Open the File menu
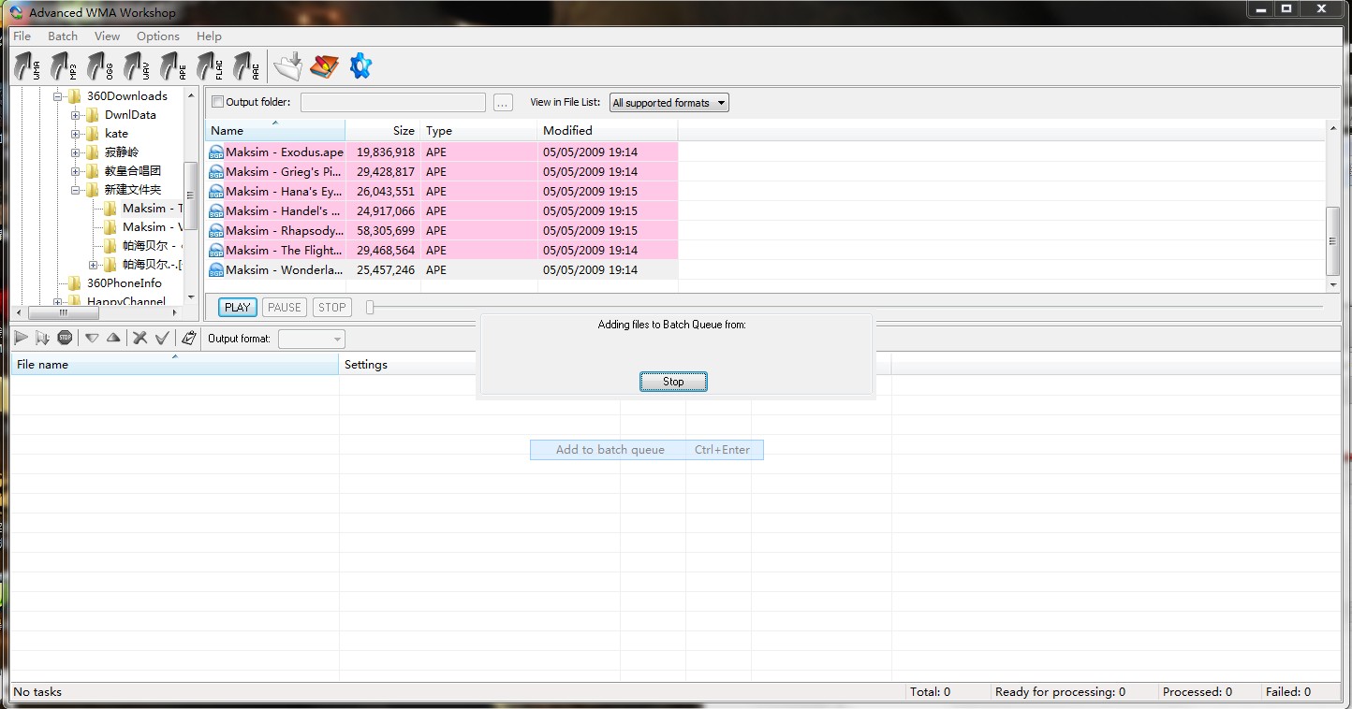1352x709 pixels. 22,36
